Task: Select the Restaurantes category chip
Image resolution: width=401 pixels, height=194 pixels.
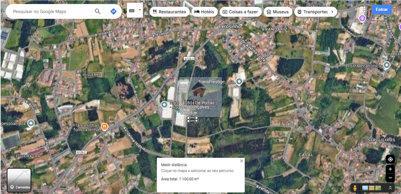Action: 170,12
